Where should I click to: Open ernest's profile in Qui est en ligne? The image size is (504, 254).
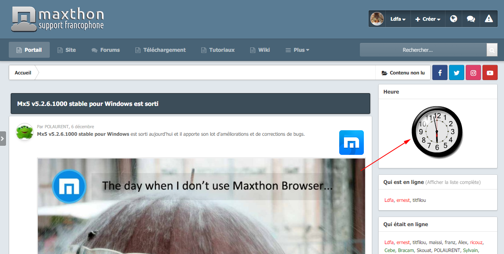point(403,200)
